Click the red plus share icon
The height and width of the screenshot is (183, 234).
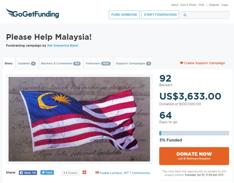pyautogui.click(x=85, y=172)
